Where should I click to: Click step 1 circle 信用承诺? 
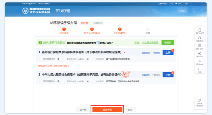64,29
